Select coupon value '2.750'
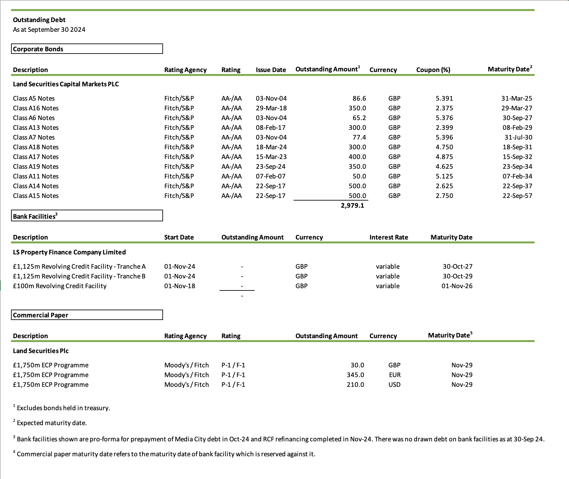 (x=444, y=196)
